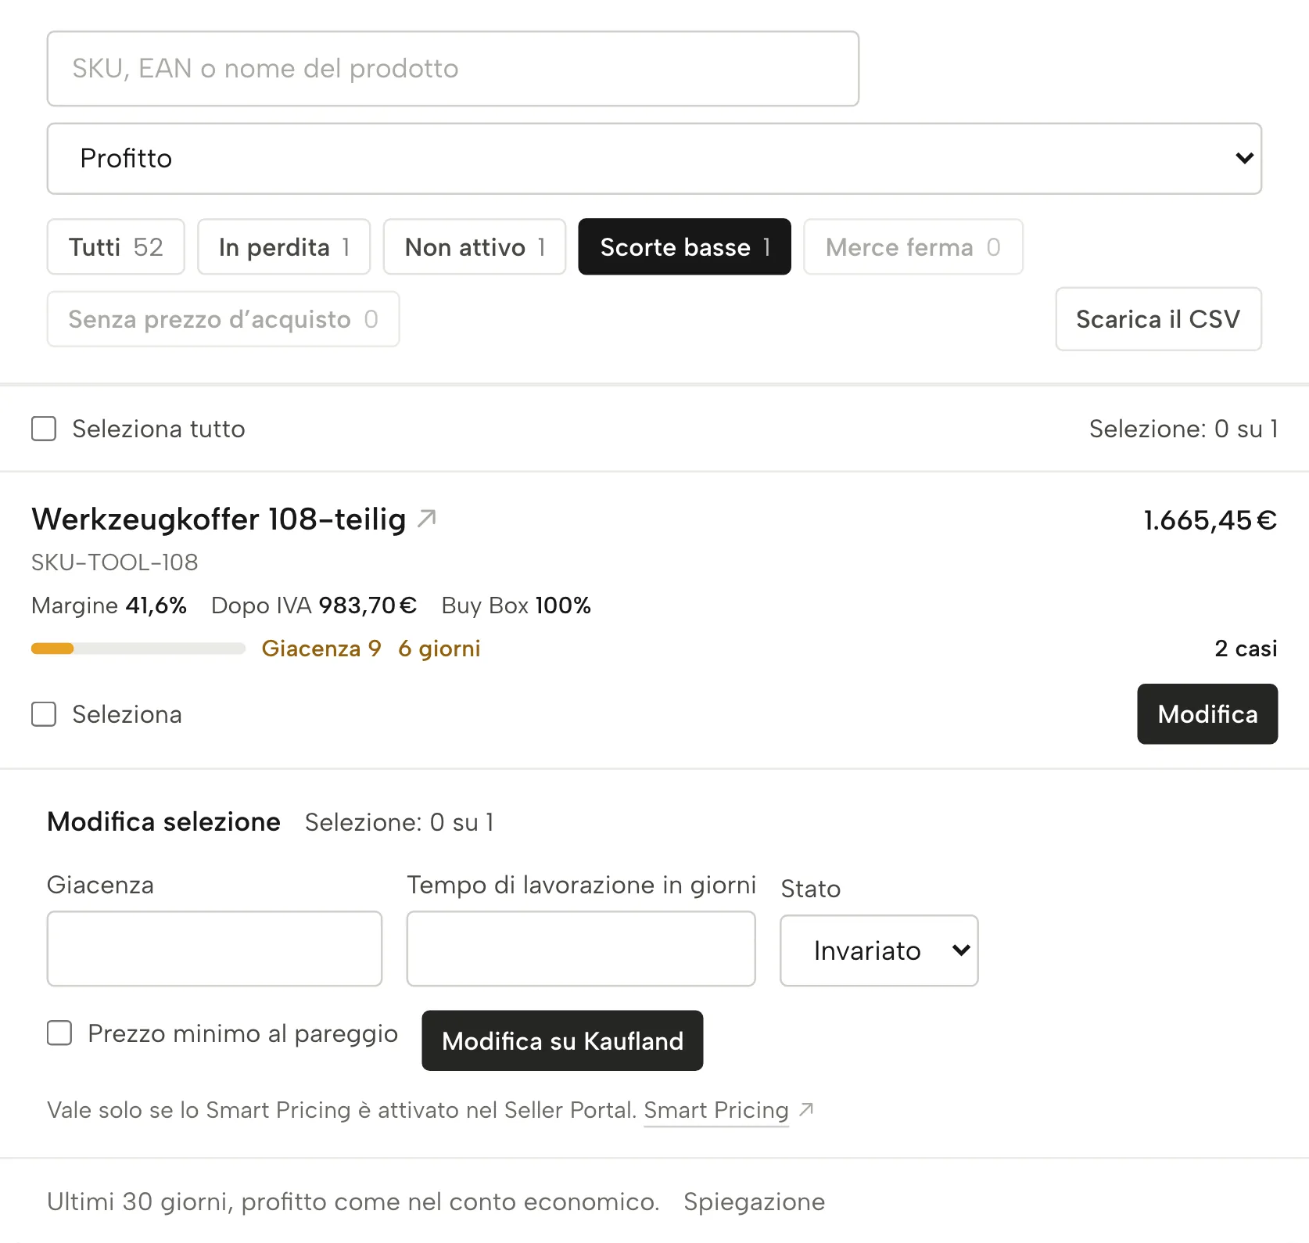The height and width of the screenshot is (1243, 1309).
Task: Expand the Stato Invariato dropdown
Action: point(879,950)
